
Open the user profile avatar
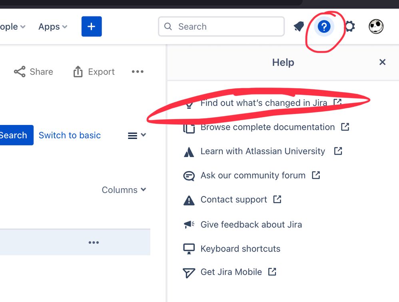[x=376, y=26]
